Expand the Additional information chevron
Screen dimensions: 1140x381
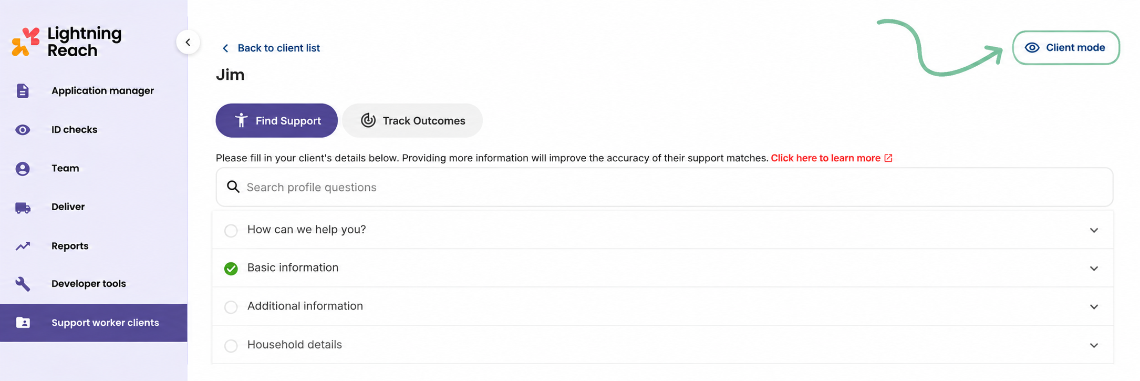[x=1094, y=307]
